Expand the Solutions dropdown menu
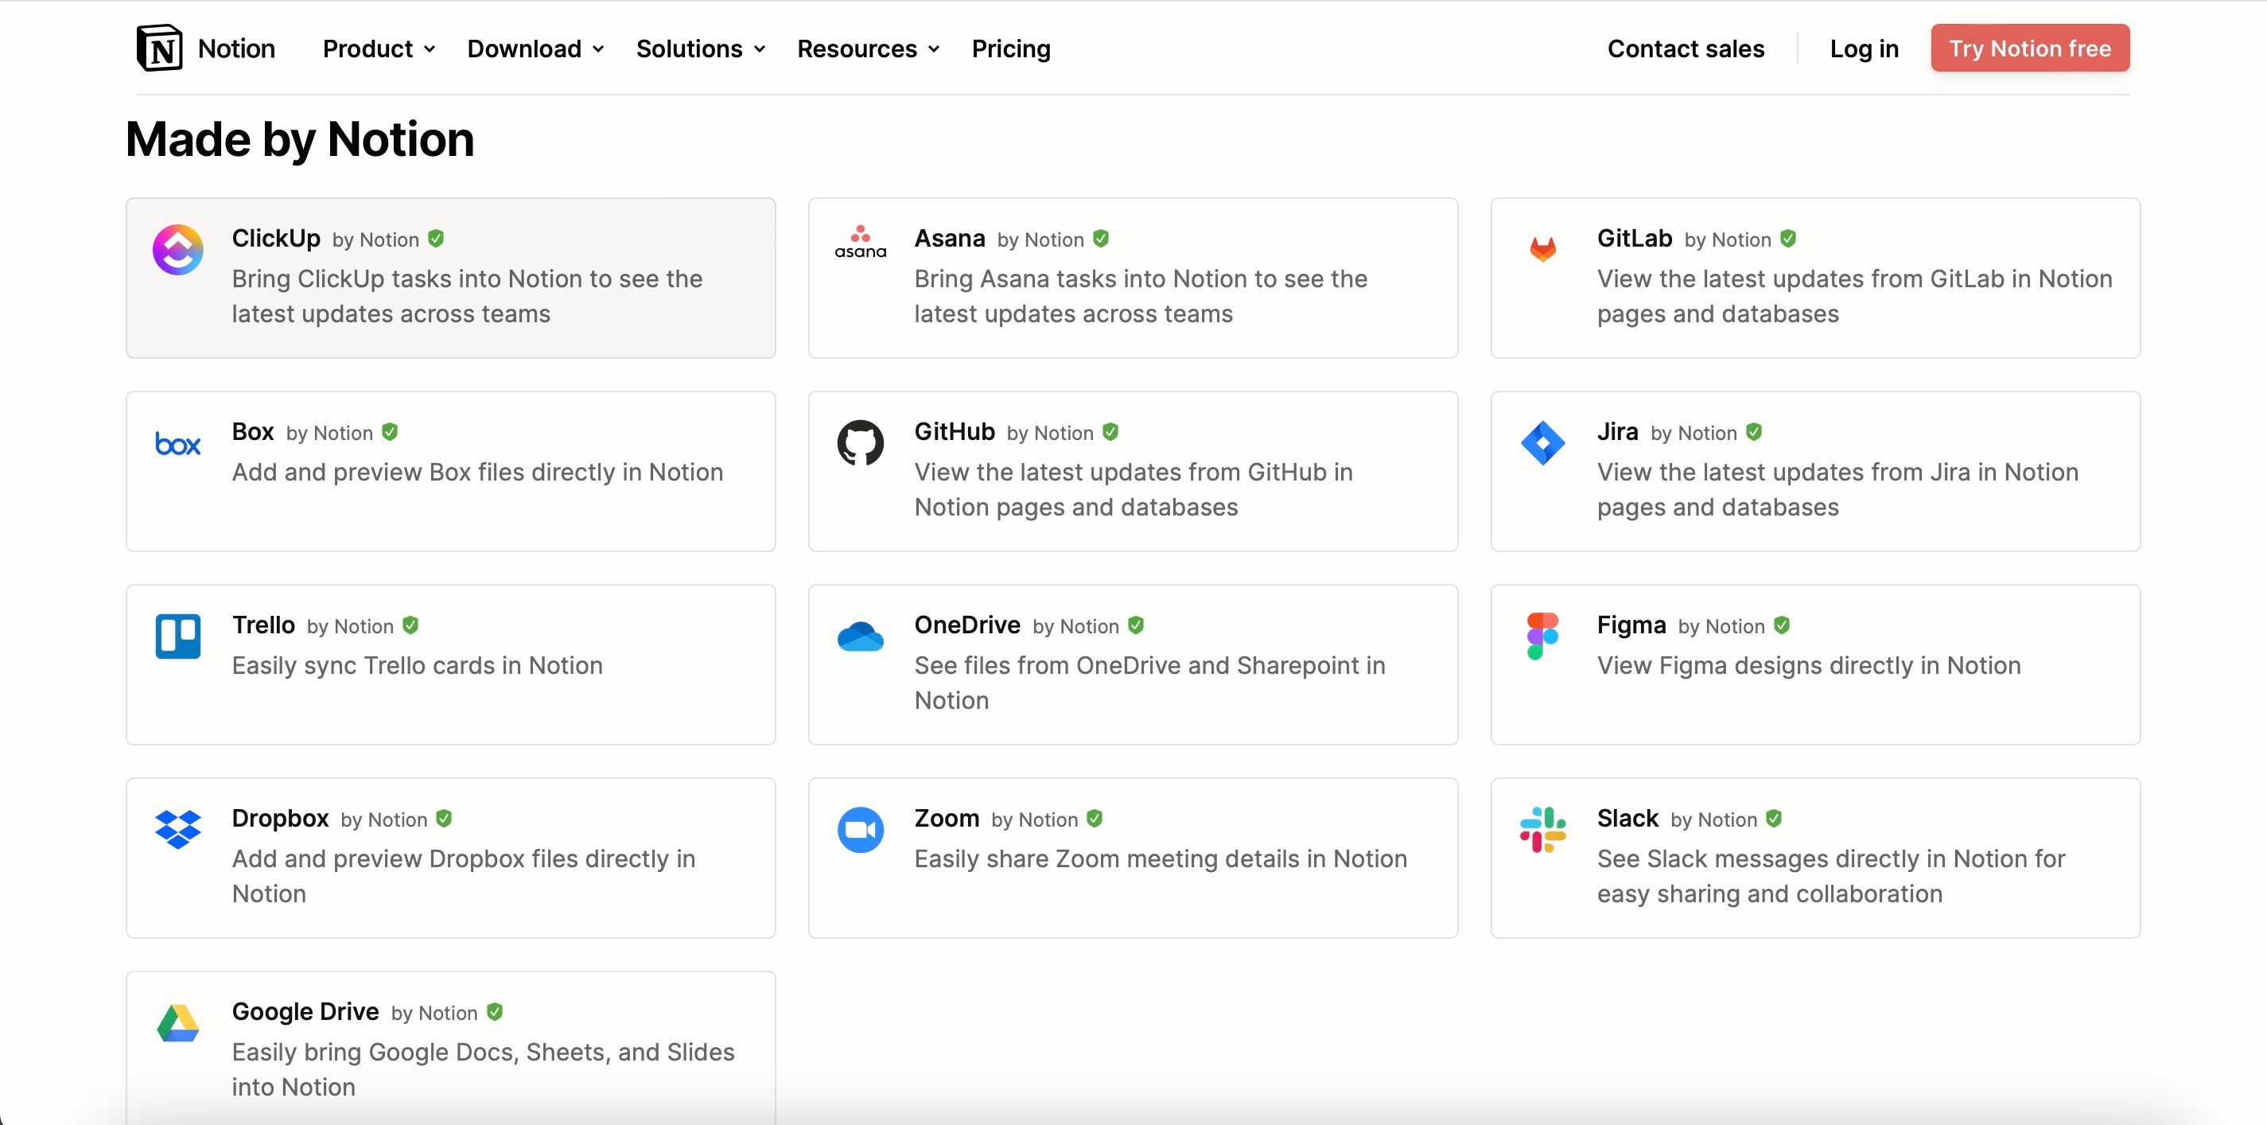 pyautogui.click(x=701, y=49)
